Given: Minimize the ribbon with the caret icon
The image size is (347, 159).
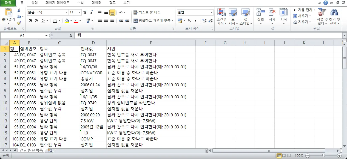Looking at the screenshot, I should (x=320, y=3).
